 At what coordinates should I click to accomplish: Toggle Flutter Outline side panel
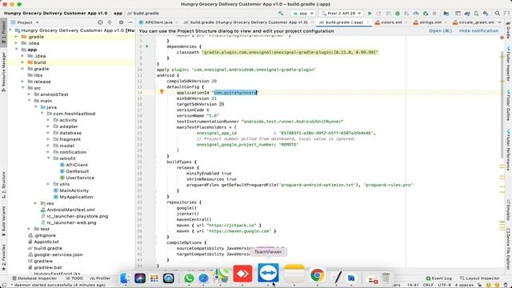(x=509, y=106)
